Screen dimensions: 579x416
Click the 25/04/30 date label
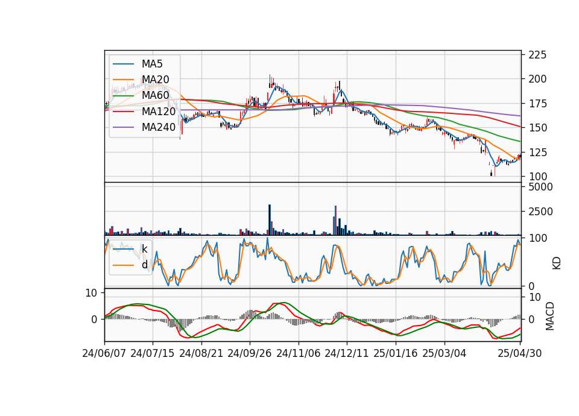tap(520, 353)
